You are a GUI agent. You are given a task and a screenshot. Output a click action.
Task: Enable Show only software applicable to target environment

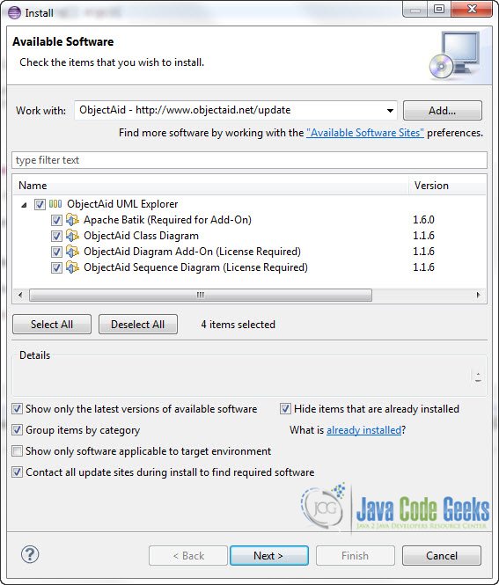17,451
